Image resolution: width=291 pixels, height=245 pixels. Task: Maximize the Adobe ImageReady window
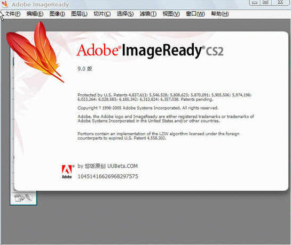tap(266, 3)
